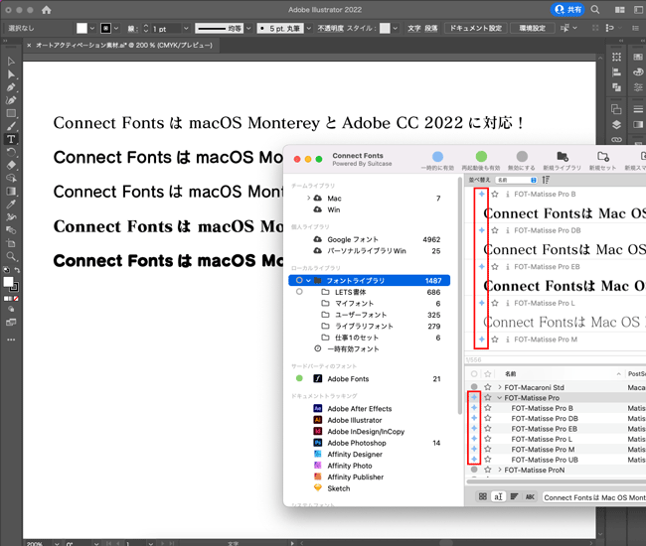Toggle green status dot of Adobe Fonts
Screen dimensions: 646x546
[299, 378]
